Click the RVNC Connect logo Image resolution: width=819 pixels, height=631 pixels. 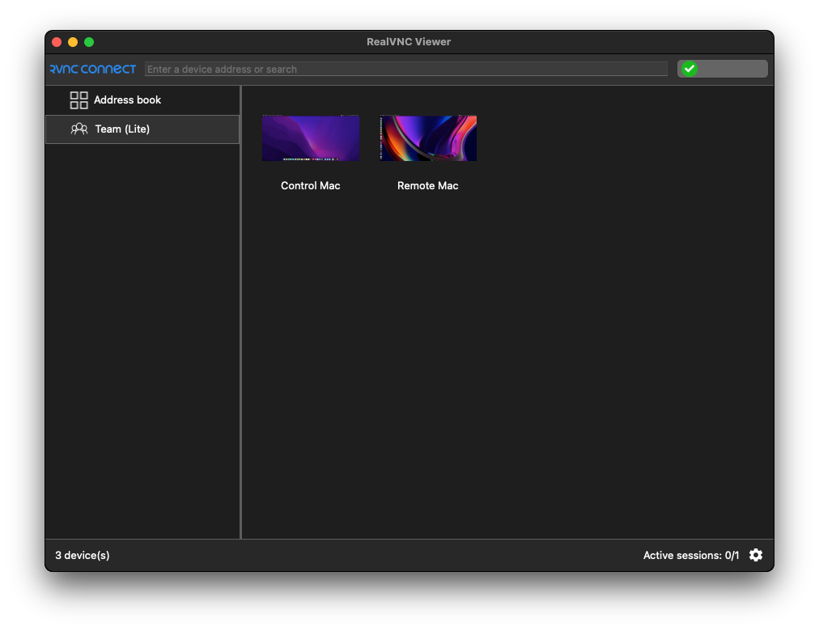[92, 69]
